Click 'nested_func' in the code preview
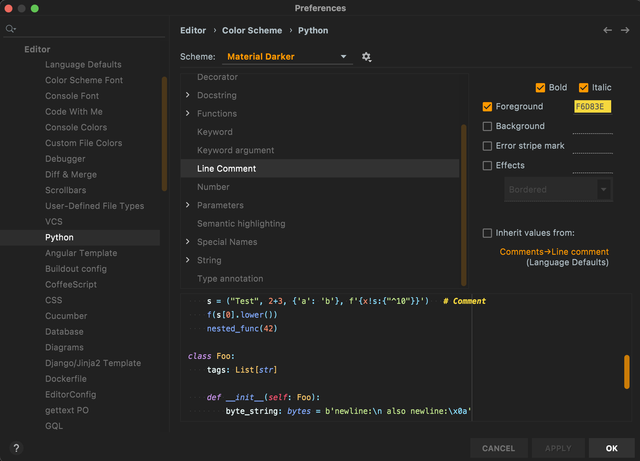This screenshot has height=461, width=640. [233, 328]
